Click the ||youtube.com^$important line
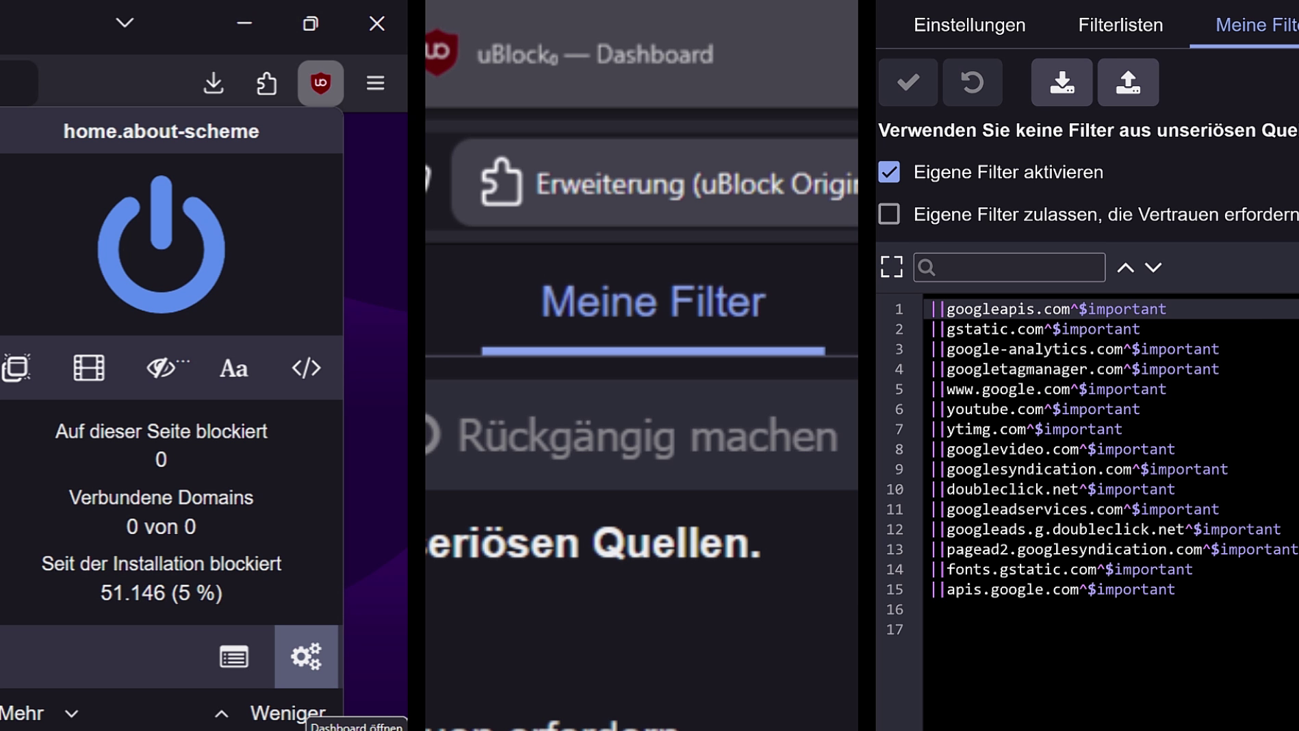The width and height of the screenshot is (1299, 731). pos(1035,409)
